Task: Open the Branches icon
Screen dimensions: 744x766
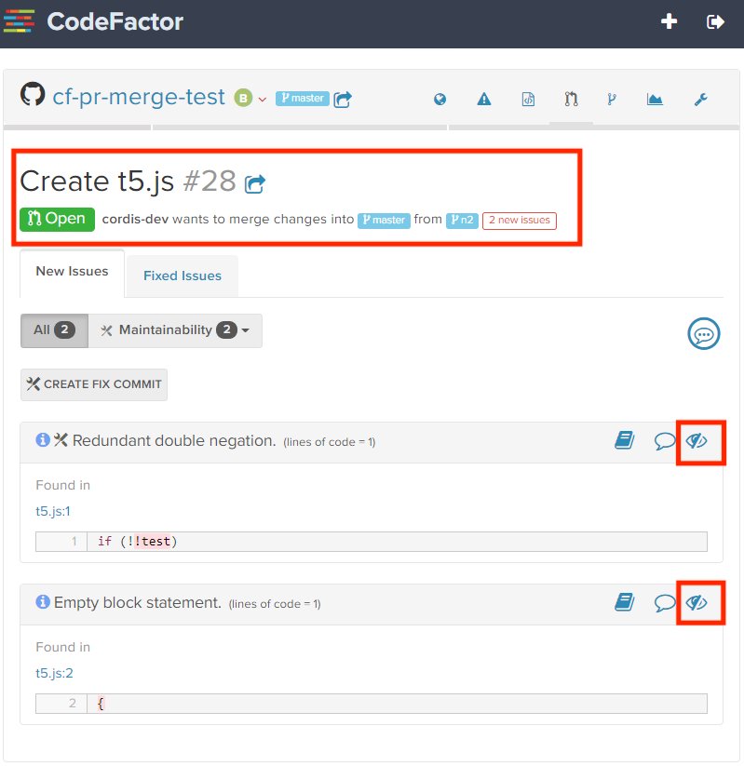Action: (612, 100)
